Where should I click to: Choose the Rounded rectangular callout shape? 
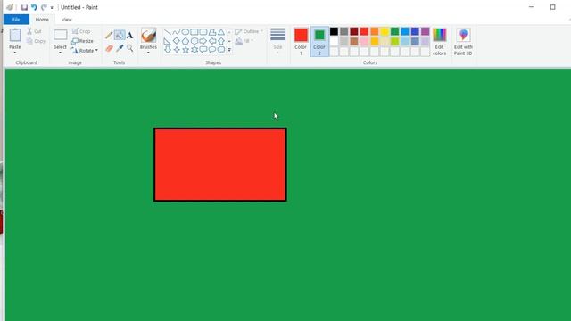coord(203,50)
